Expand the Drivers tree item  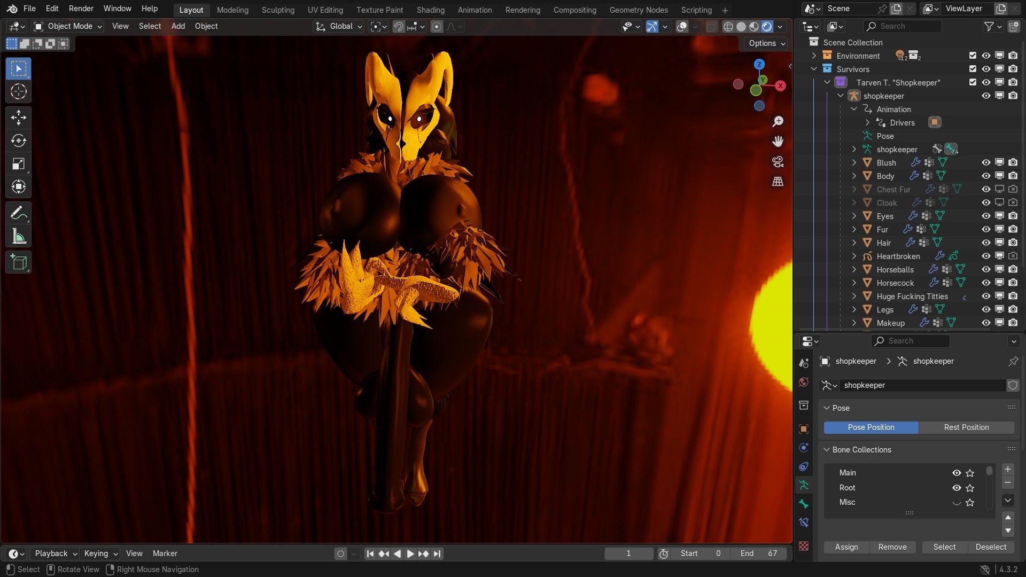[867, 122]
